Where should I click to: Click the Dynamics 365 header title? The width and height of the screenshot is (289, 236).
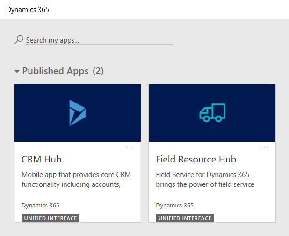point(28,10)
